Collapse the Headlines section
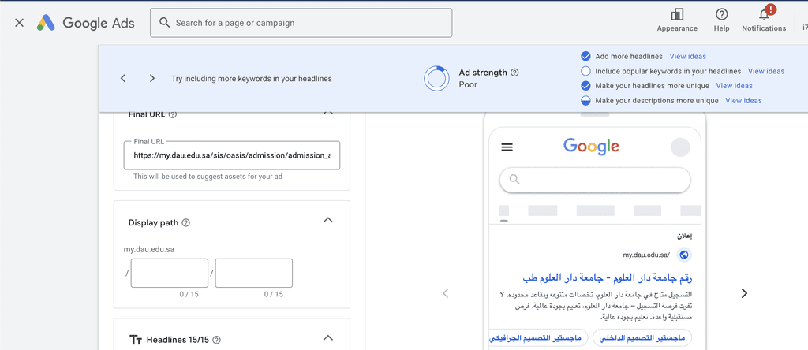 click(x=327, y=338)
